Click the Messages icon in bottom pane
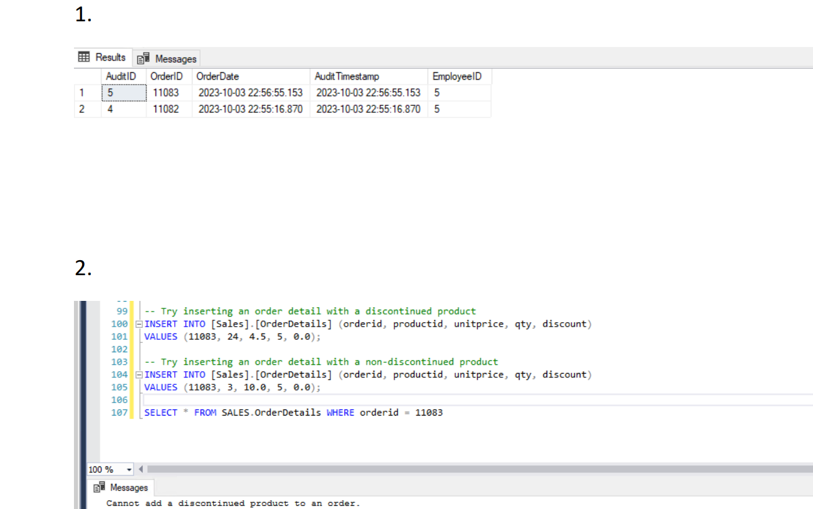 coord(98,487)
